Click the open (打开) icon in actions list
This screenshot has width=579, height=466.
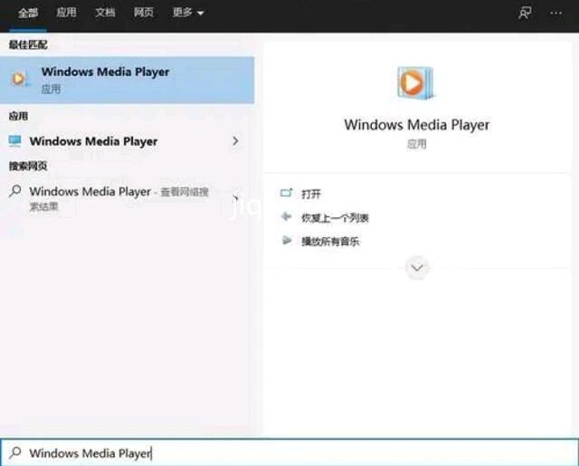pos(287,194)
